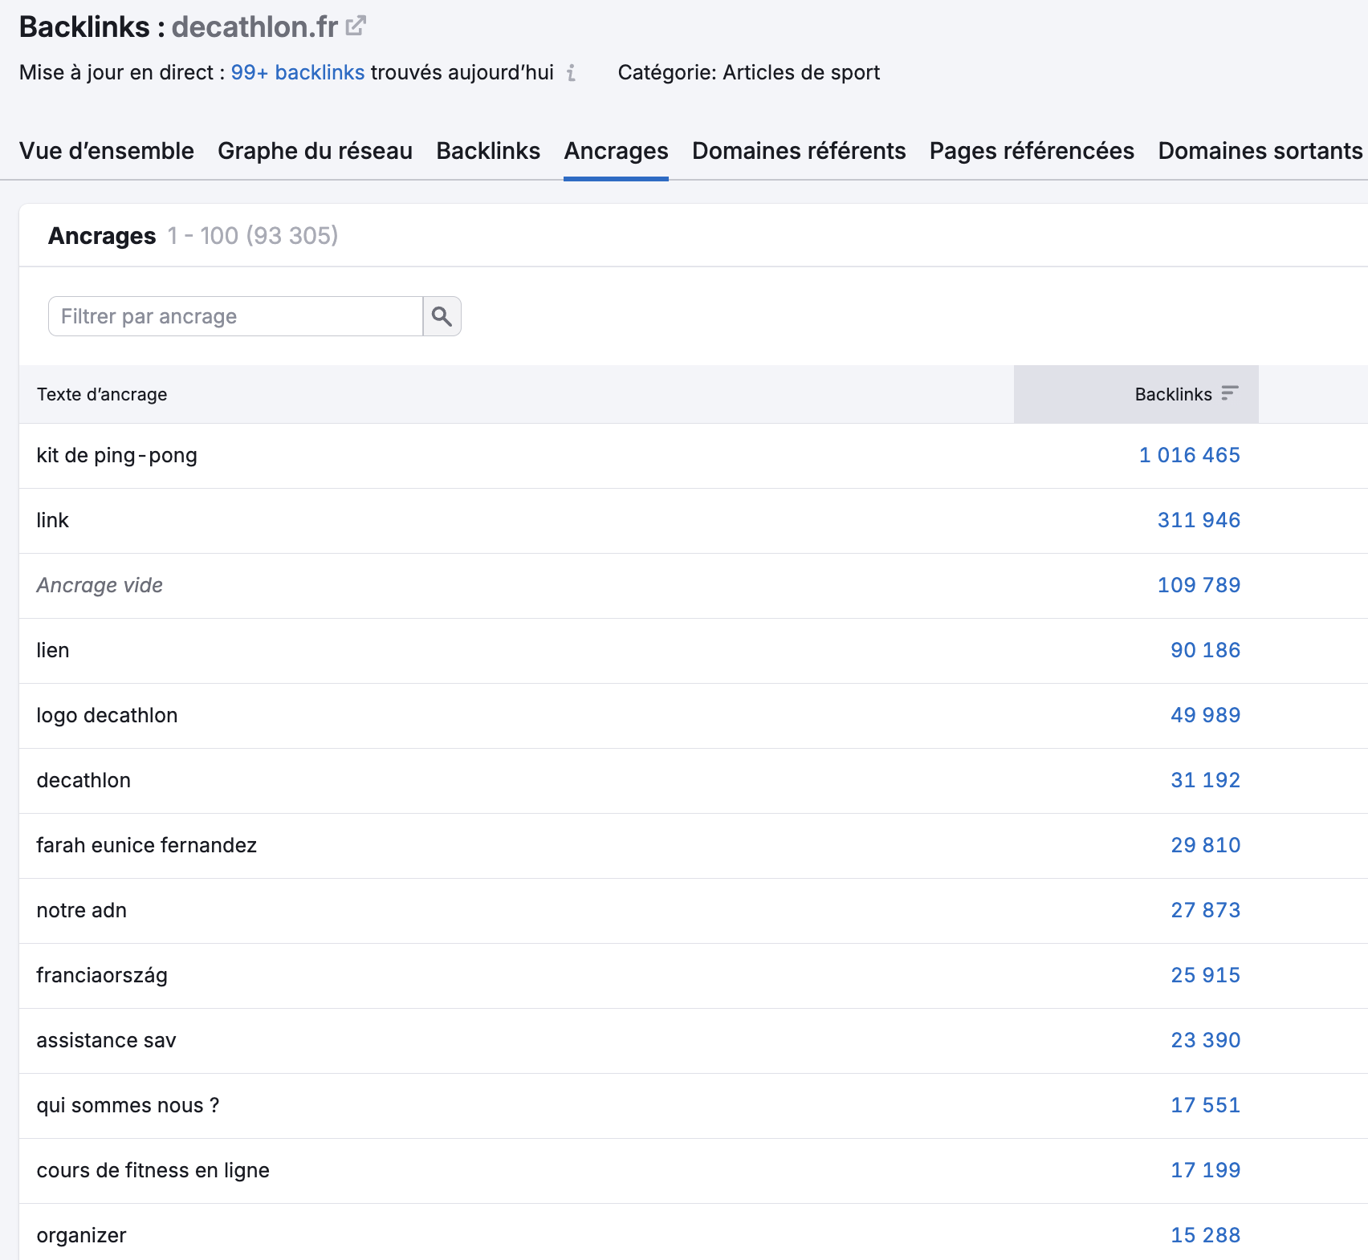This screenshot has height=1260, width=1368.
Task: Open 23 390 backlinks for assistance sav
Action: pyautogui.click(x=1205, y=1040)
